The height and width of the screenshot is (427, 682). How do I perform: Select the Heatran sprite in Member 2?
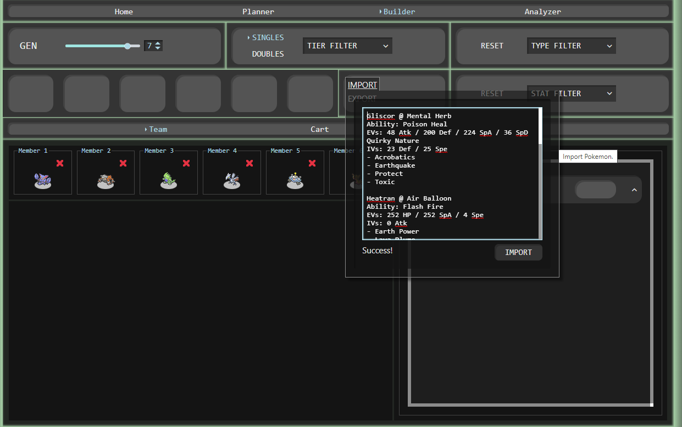[106, 181]
